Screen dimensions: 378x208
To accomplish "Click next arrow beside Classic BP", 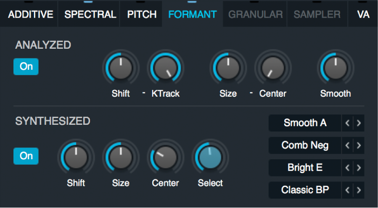I will click(x=359, y=190).
